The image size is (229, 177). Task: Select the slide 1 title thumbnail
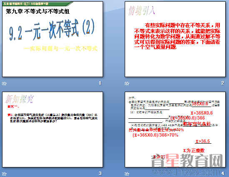point(53,39)
